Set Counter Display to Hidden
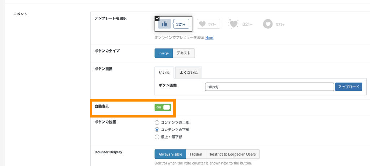Viewport: 370px width, 166px height. 196,154
